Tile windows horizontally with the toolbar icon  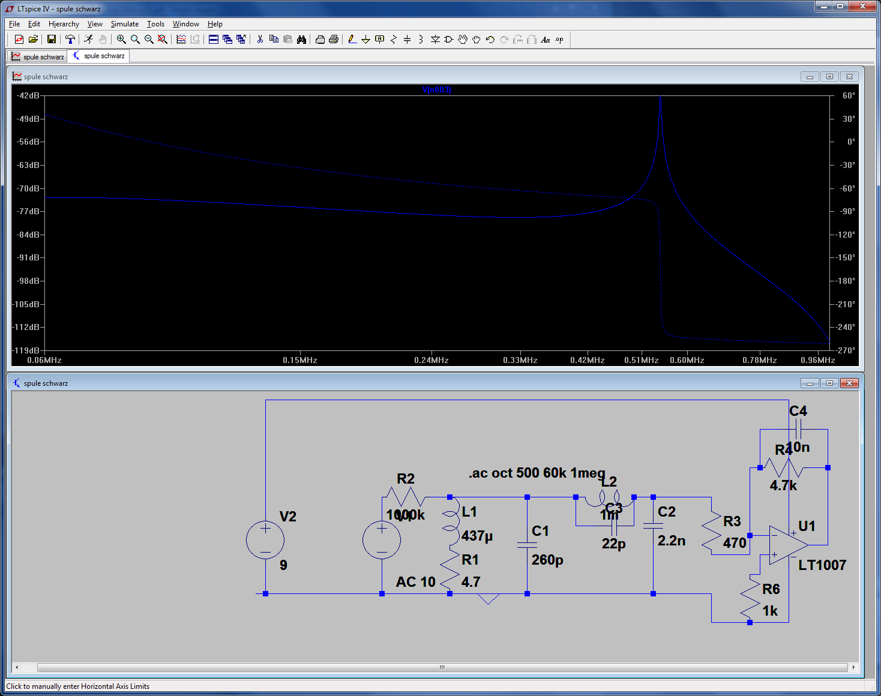tap(214, 40)
